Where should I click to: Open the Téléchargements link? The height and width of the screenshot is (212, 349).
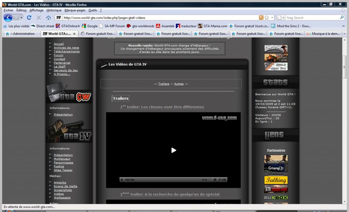click(x=66, y=52)
